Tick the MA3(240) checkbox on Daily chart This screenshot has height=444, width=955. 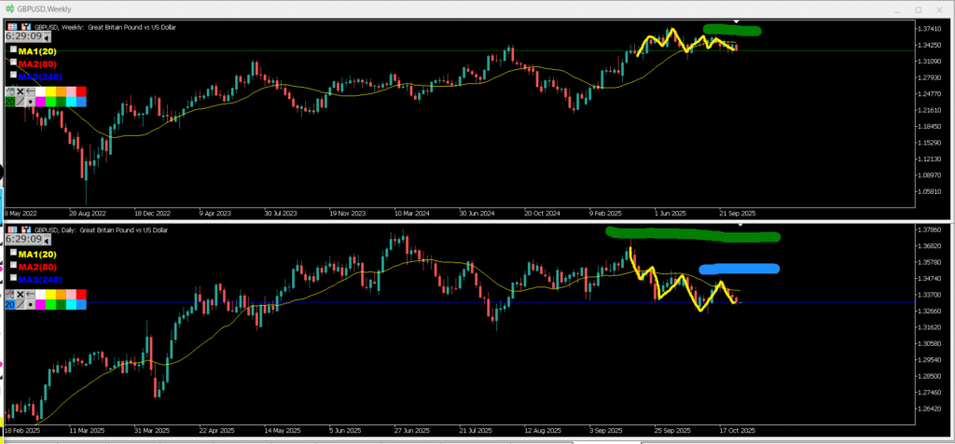pos(13,278)
